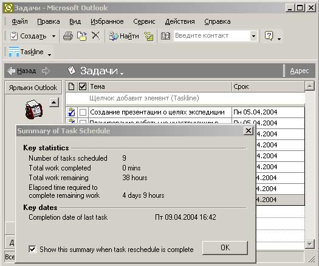Click the Print icon in toolbar
Viewport: 319px width, 266px height.
(68, 36)
